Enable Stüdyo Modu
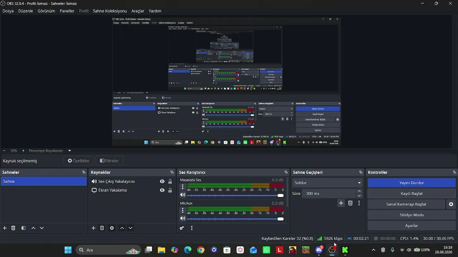This screenshot has height=257, width=458. [x=411, y=215]
